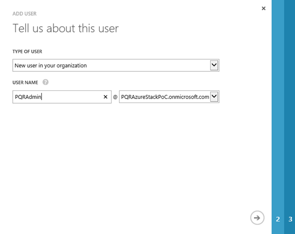Screen dimensions: 295x234
Task: Jump to wizard step 2
Action: [278, 219]
